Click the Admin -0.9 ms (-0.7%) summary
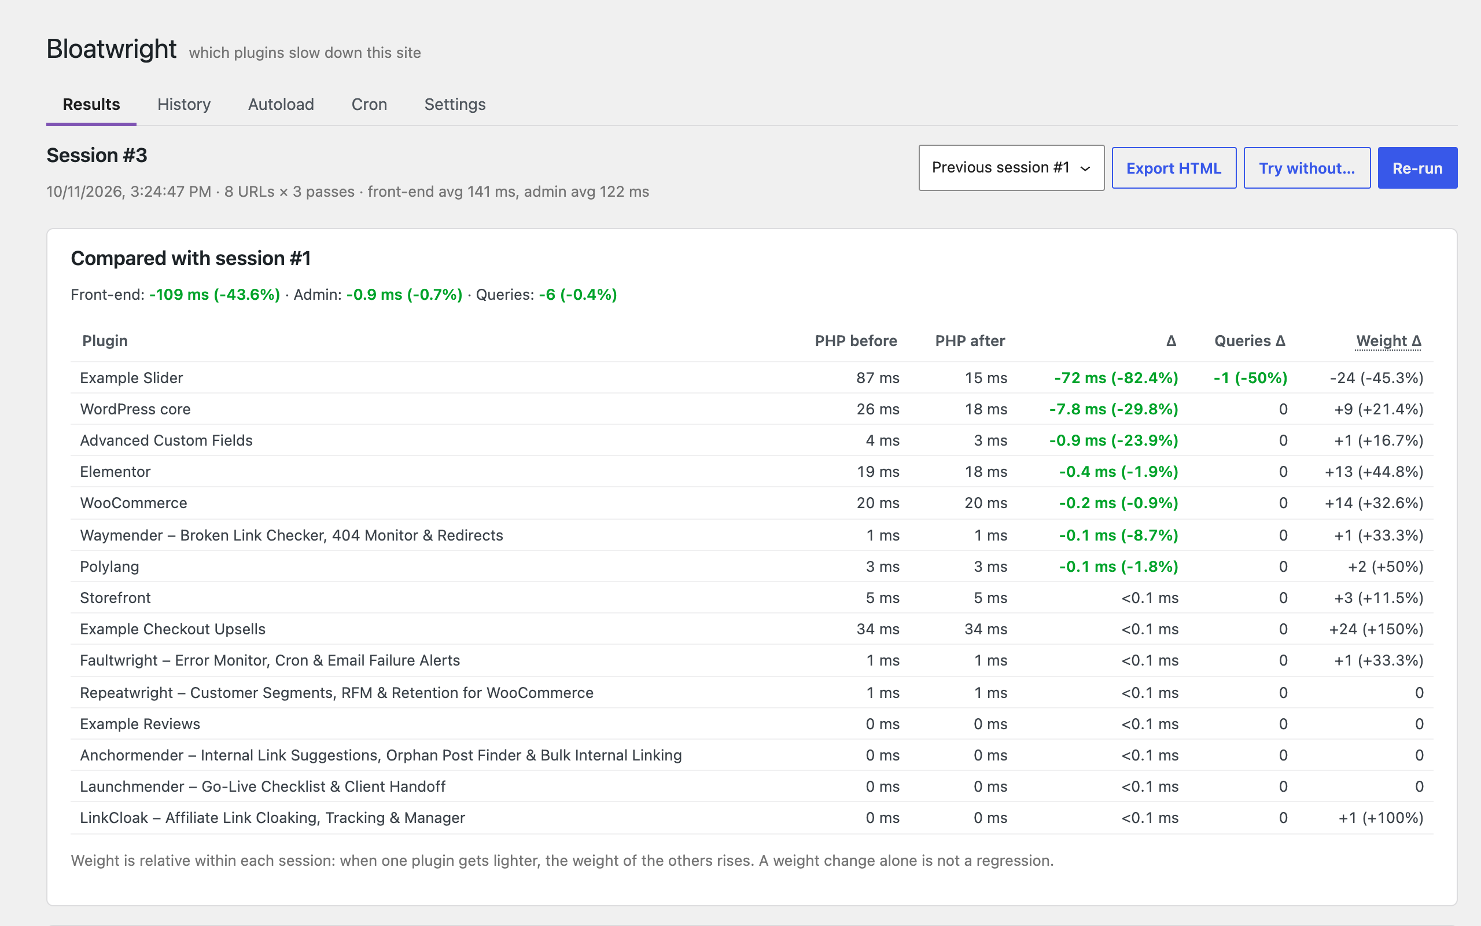Viewport: 1481px width, 926px height. point(404,295)
